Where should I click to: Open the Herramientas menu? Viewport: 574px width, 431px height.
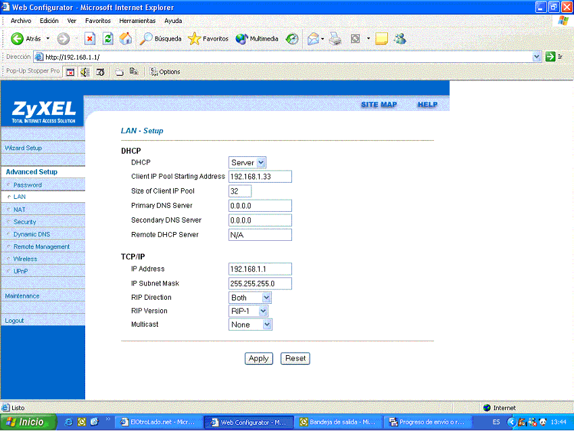coord(137,21)
